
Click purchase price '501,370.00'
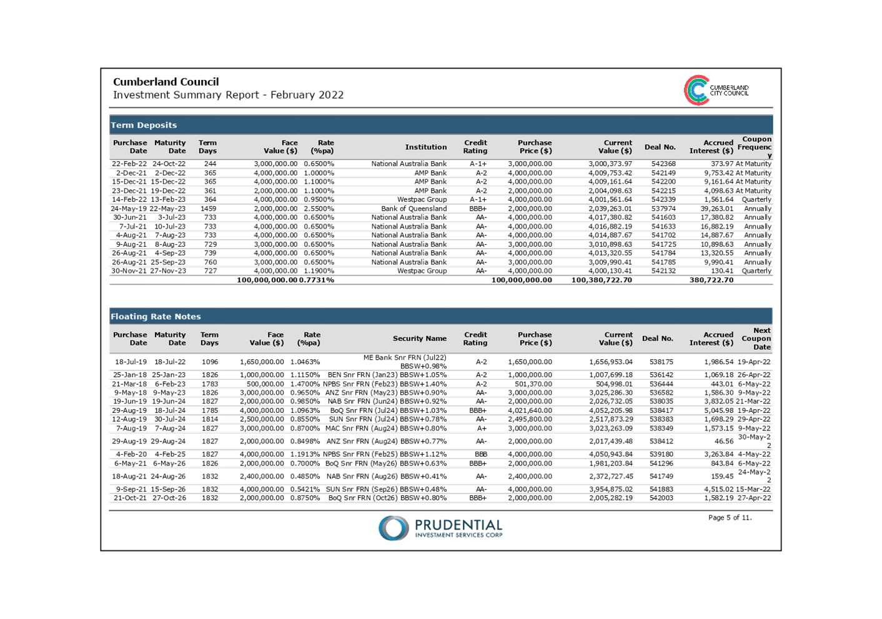click(x=533, y=384)
